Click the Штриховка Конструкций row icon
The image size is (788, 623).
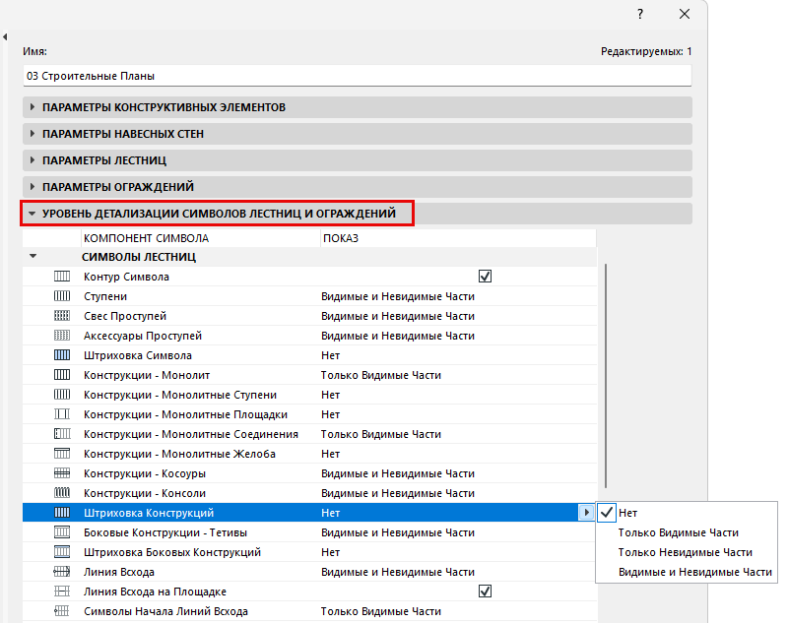(62, 513)
